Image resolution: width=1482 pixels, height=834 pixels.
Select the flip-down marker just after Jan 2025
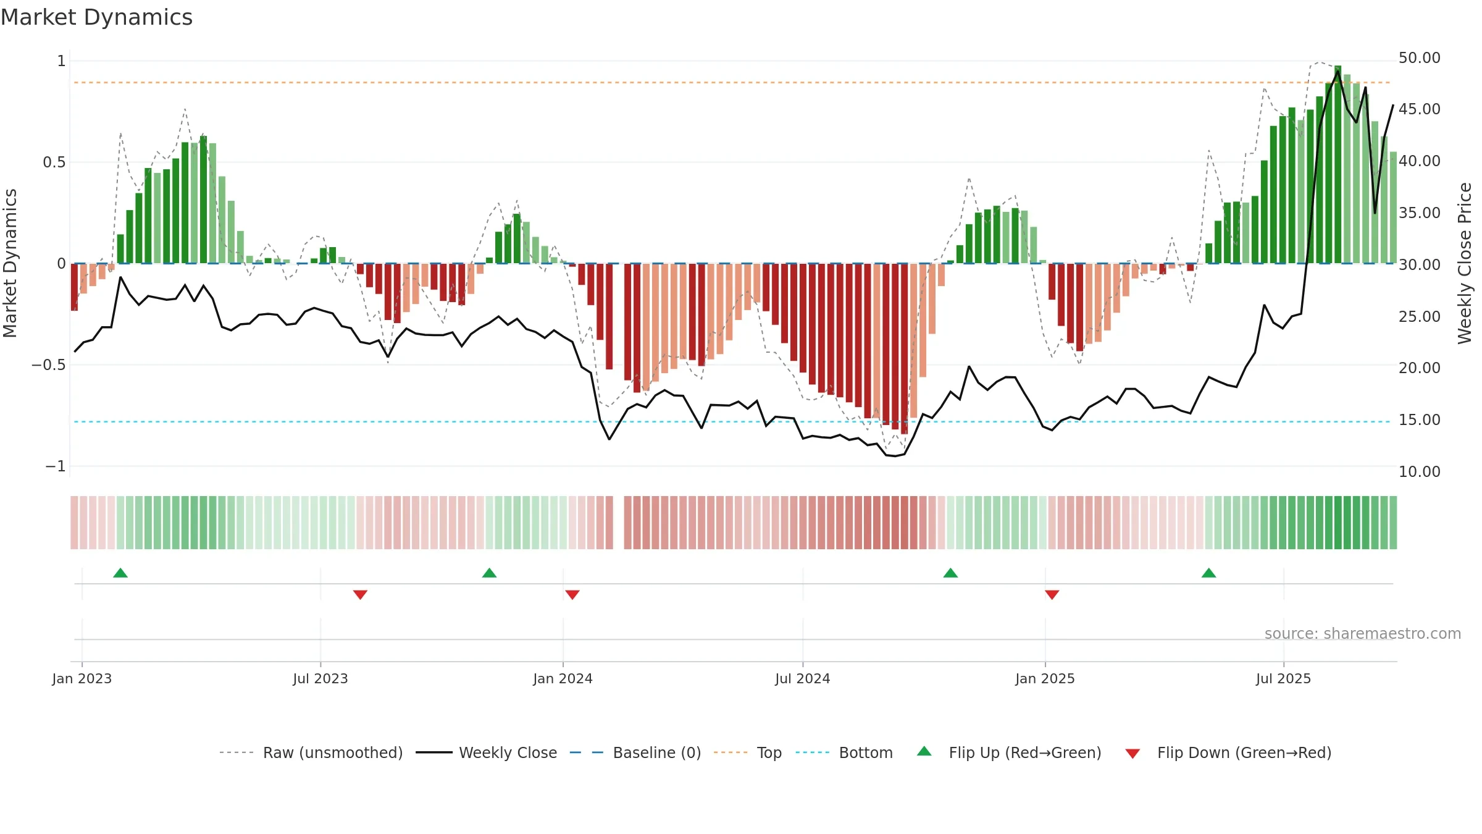pos(1052,595)
